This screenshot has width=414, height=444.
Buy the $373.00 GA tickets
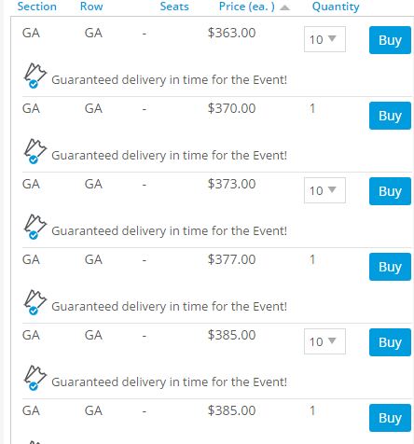(390, 191)
